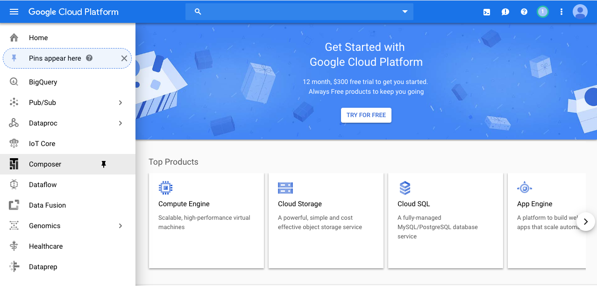Click the Pub/Sub icon in sidebar
The image size is (597, 286).
pyautogui.click(x=14, y=103)
